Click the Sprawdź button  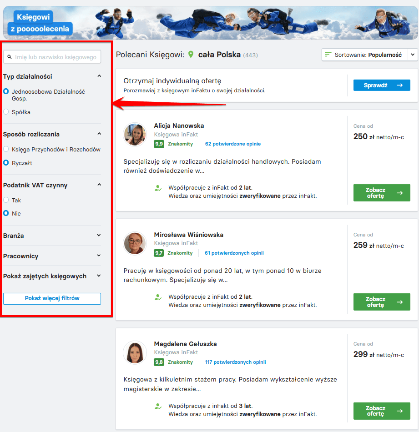(x=382, y=85)
